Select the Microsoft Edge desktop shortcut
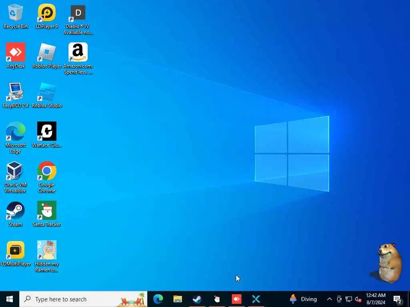Viewport: 410px width, 307px height. tap(16, 138)
